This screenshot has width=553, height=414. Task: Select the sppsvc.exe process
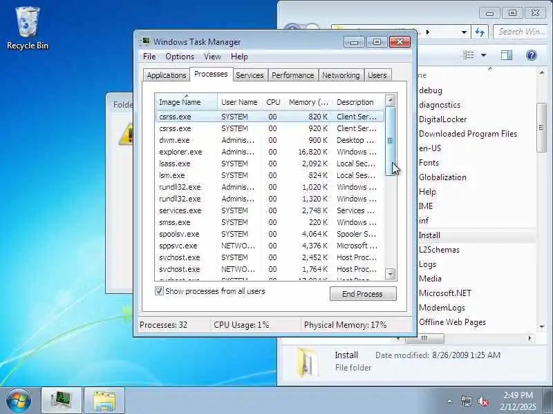click(270, 246)
